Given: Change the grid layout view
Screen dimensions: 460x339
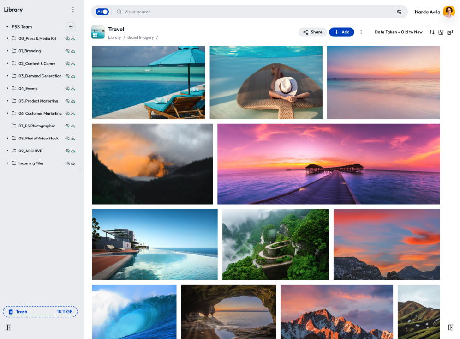Looking at the screenshot, I should 441,32.
